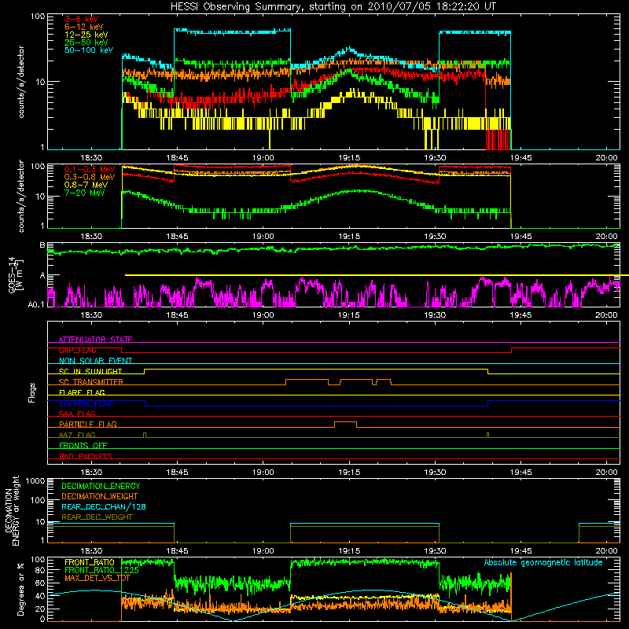Viewport: 629px width, 629px height.
Task: Select the 3-6 keV legend label
Action: click(81, 19)
